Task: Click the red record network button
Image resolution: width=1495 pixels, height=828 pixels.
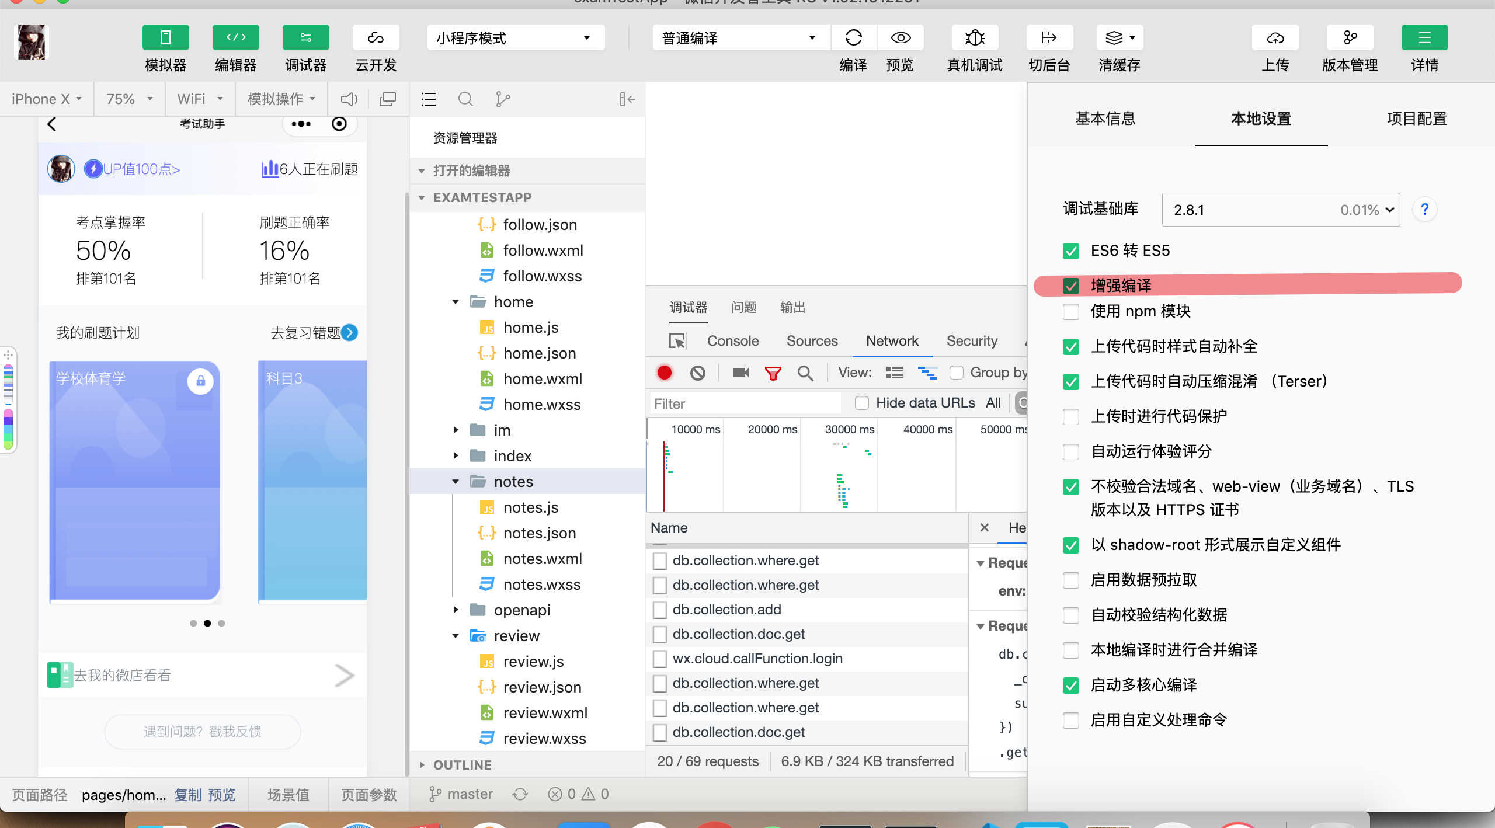Action: 665,373
